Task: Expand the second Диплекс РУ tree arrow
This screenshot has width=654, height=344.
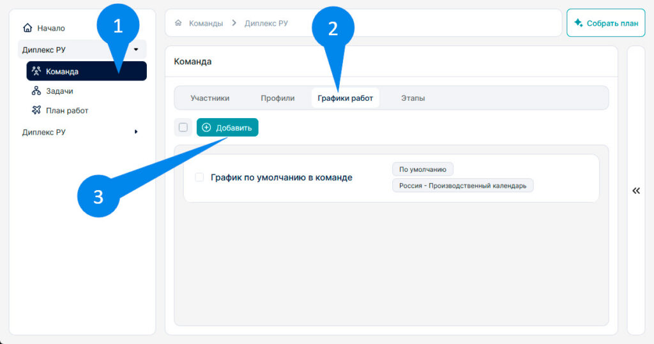Action: (136, 131)
